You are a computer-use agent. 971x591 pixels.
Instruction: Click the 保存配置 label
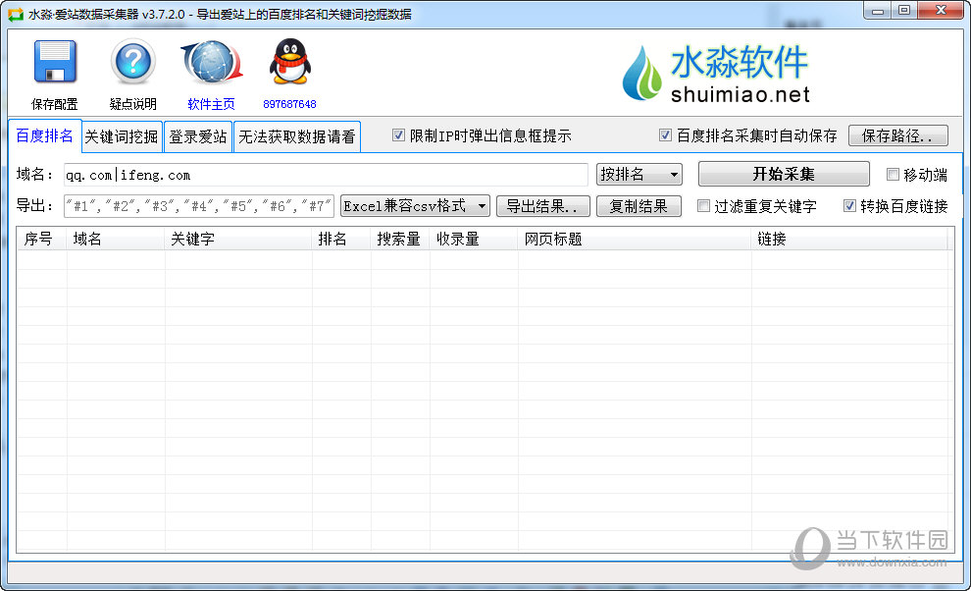click(55, 104)
